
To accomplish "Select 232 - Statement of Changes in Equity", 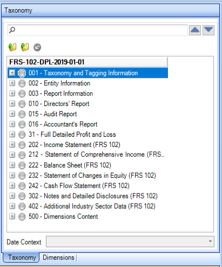I will (92, 175).
